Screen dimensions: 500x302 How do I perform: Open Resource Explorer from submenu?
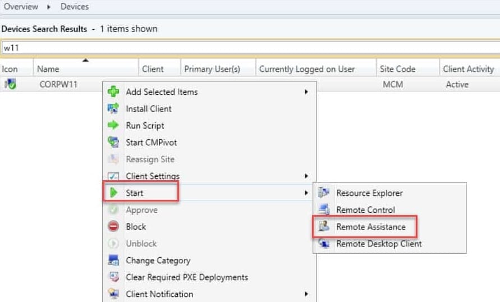[x=389, y=193]
